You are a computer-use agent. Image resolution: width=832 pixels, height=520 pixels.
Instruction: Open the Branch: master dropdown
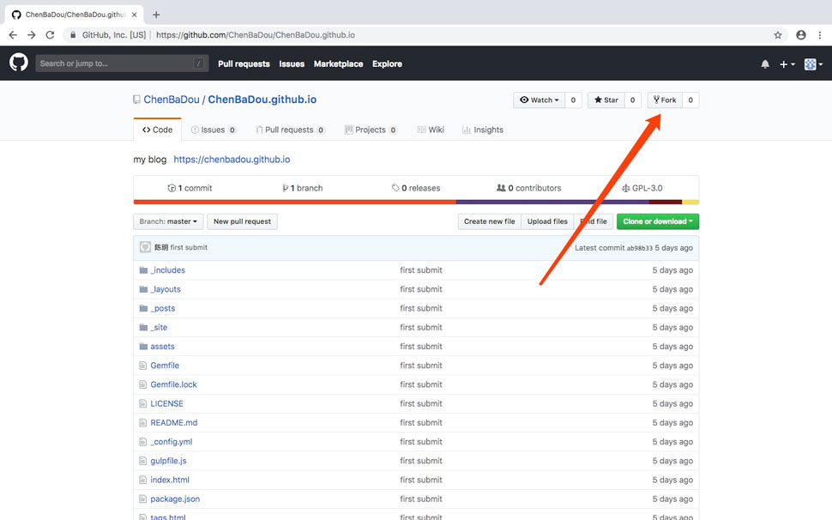(168, 221)
